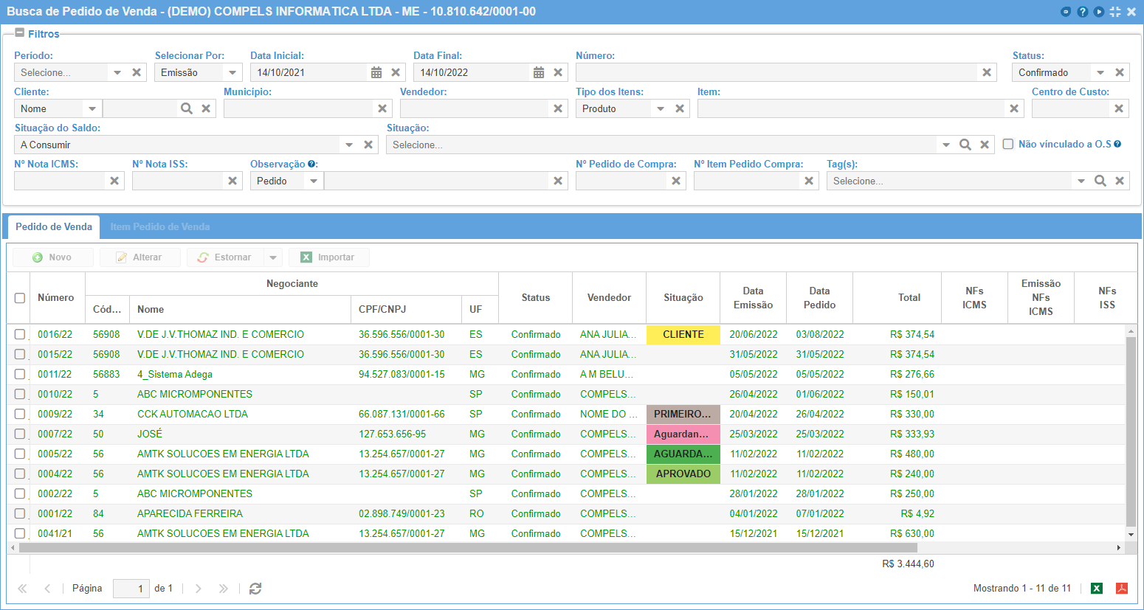Open the Tag(s) dropdown arrow
Viewport: 1144px width, 610px height.
click(1081, 181)
